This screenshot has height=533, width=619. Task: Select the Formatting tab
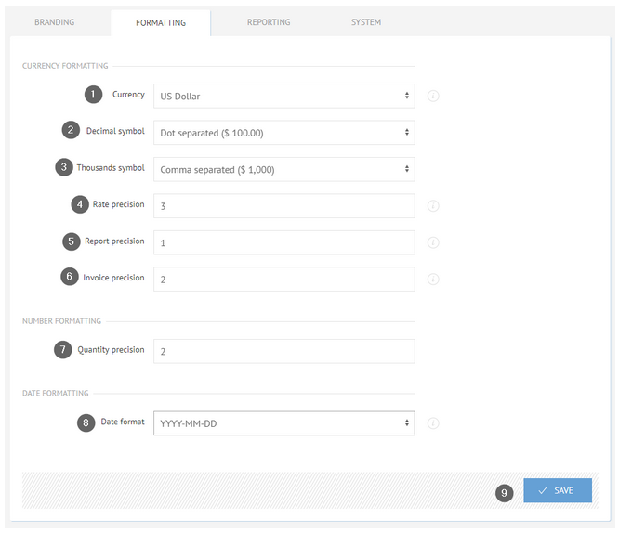click(x=161, y=23)
